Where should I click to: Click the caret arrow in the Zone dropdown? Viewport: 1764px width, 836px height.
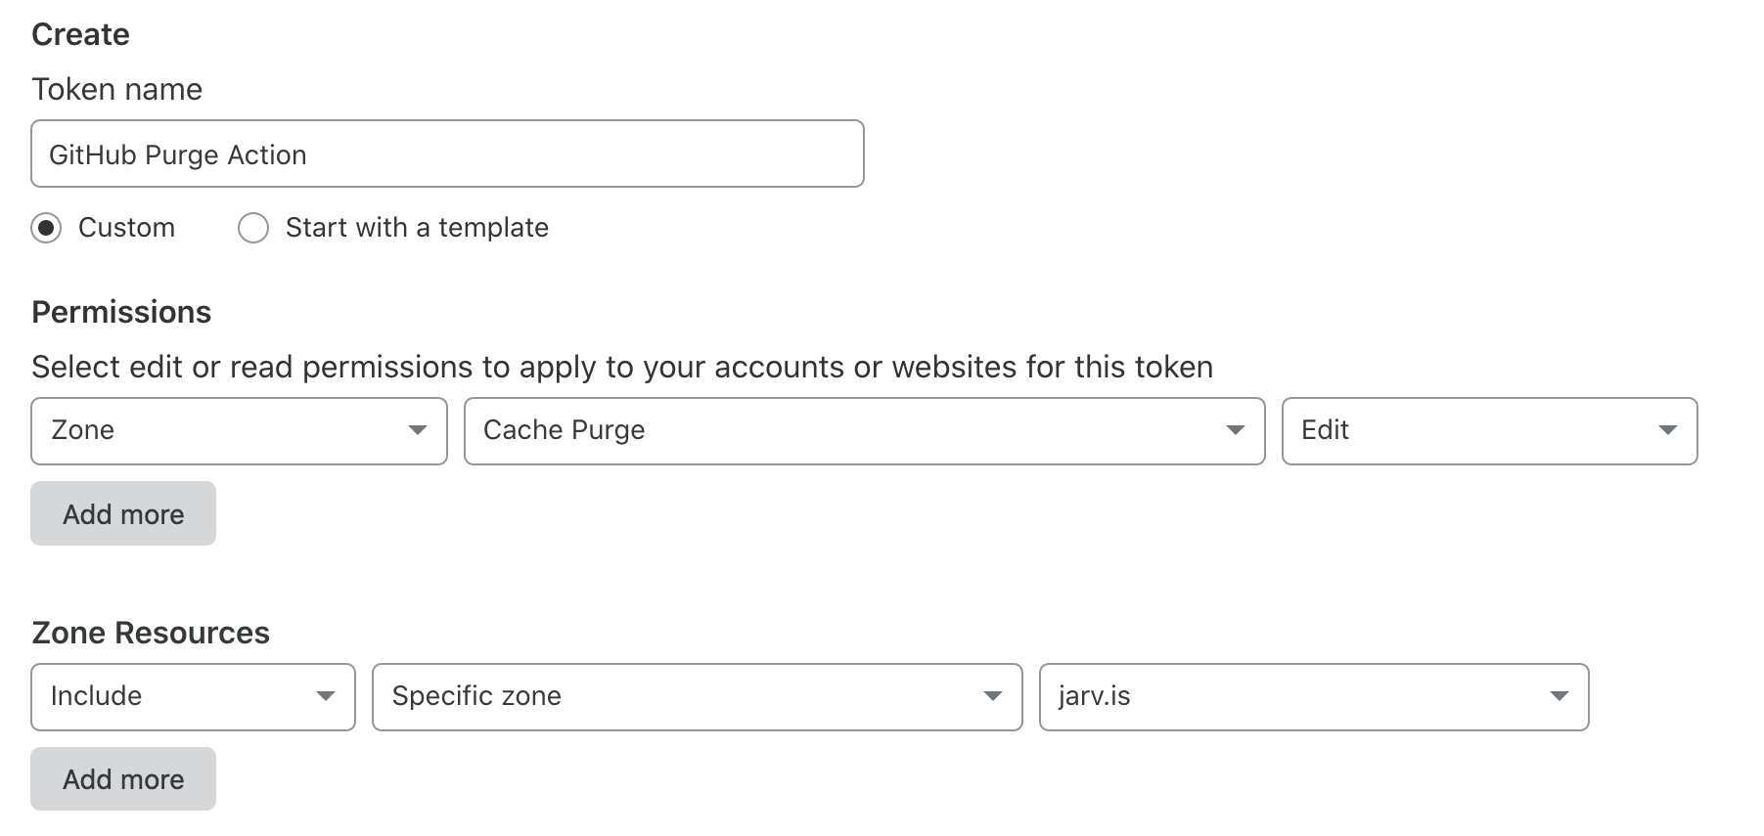[418, 430]
